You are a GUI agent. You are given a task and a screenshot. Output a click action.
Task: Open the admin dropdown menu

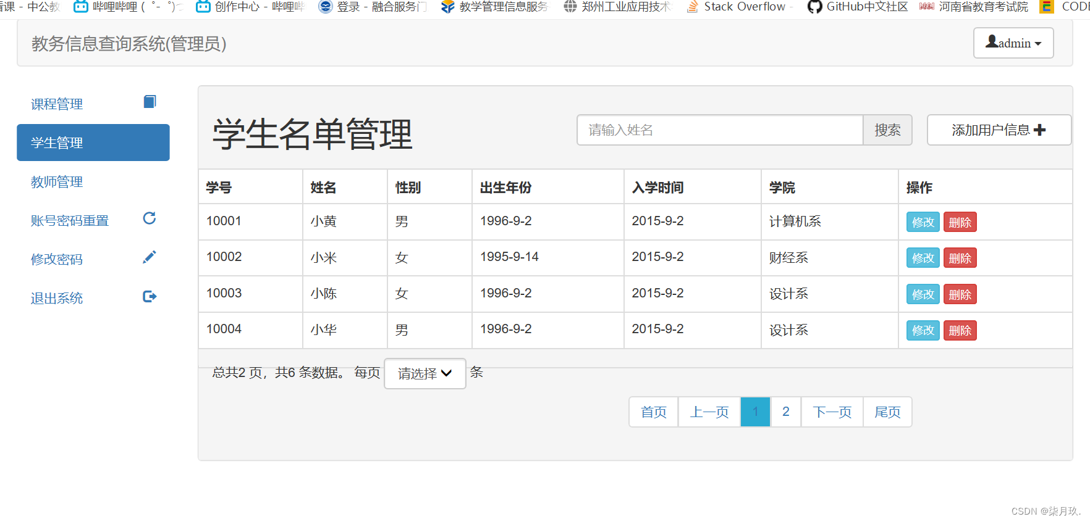pos(1013,43)
